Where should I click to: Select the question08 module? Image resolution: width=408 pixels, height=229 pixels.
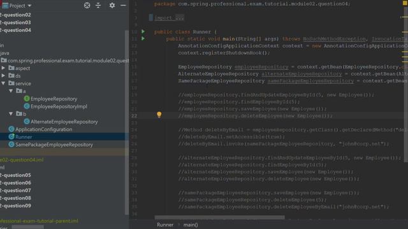[15, 198]
